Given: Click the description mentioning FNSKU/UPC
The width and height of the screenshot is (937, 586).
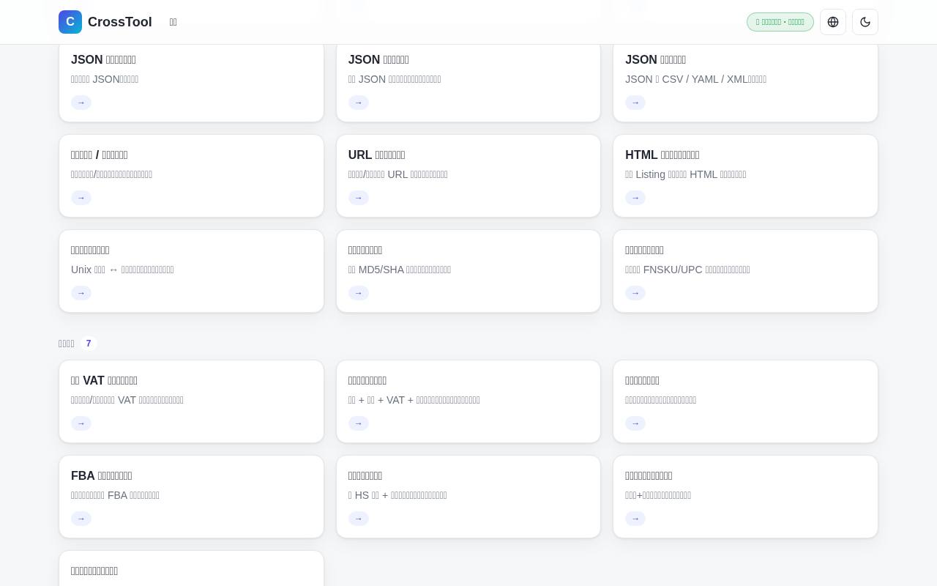Looking at the screenshot, I should pos(687,270).
